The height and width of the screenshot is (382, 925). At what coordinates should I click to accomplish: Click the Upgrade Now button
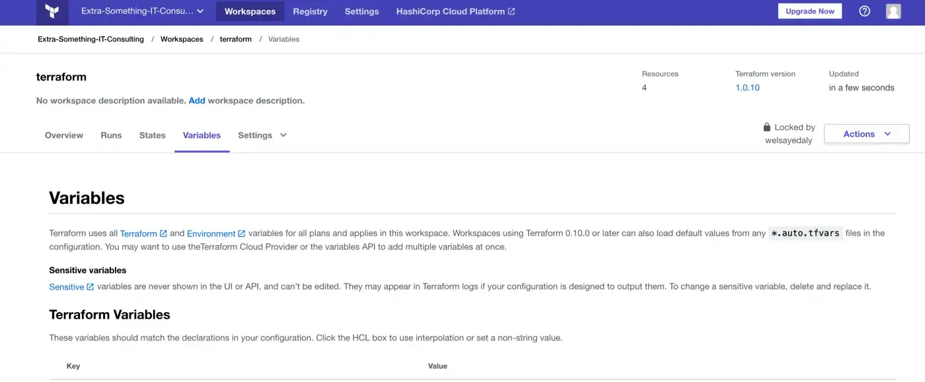(x=809, y=11)
